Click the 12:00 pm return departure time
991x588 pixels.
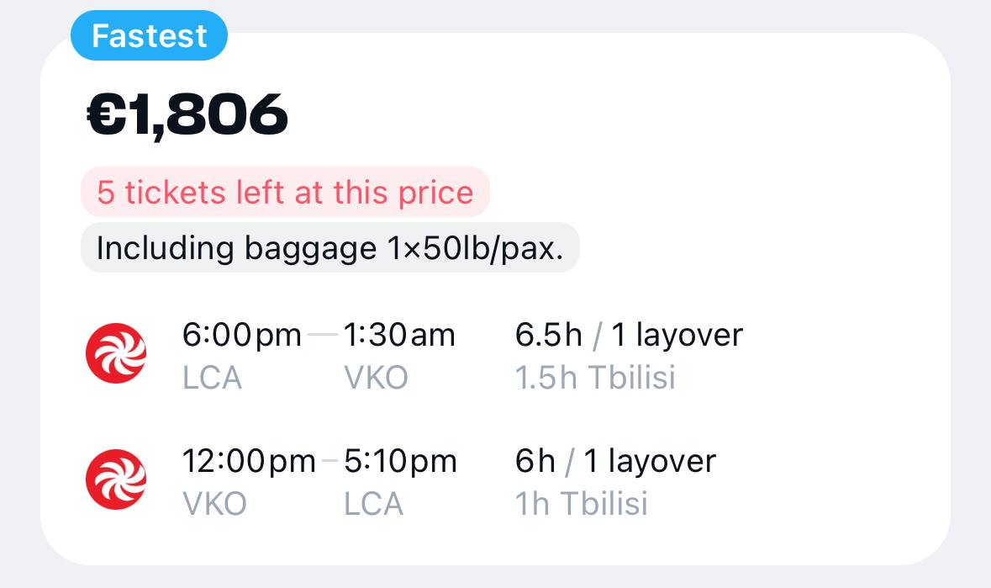point(249,461)
